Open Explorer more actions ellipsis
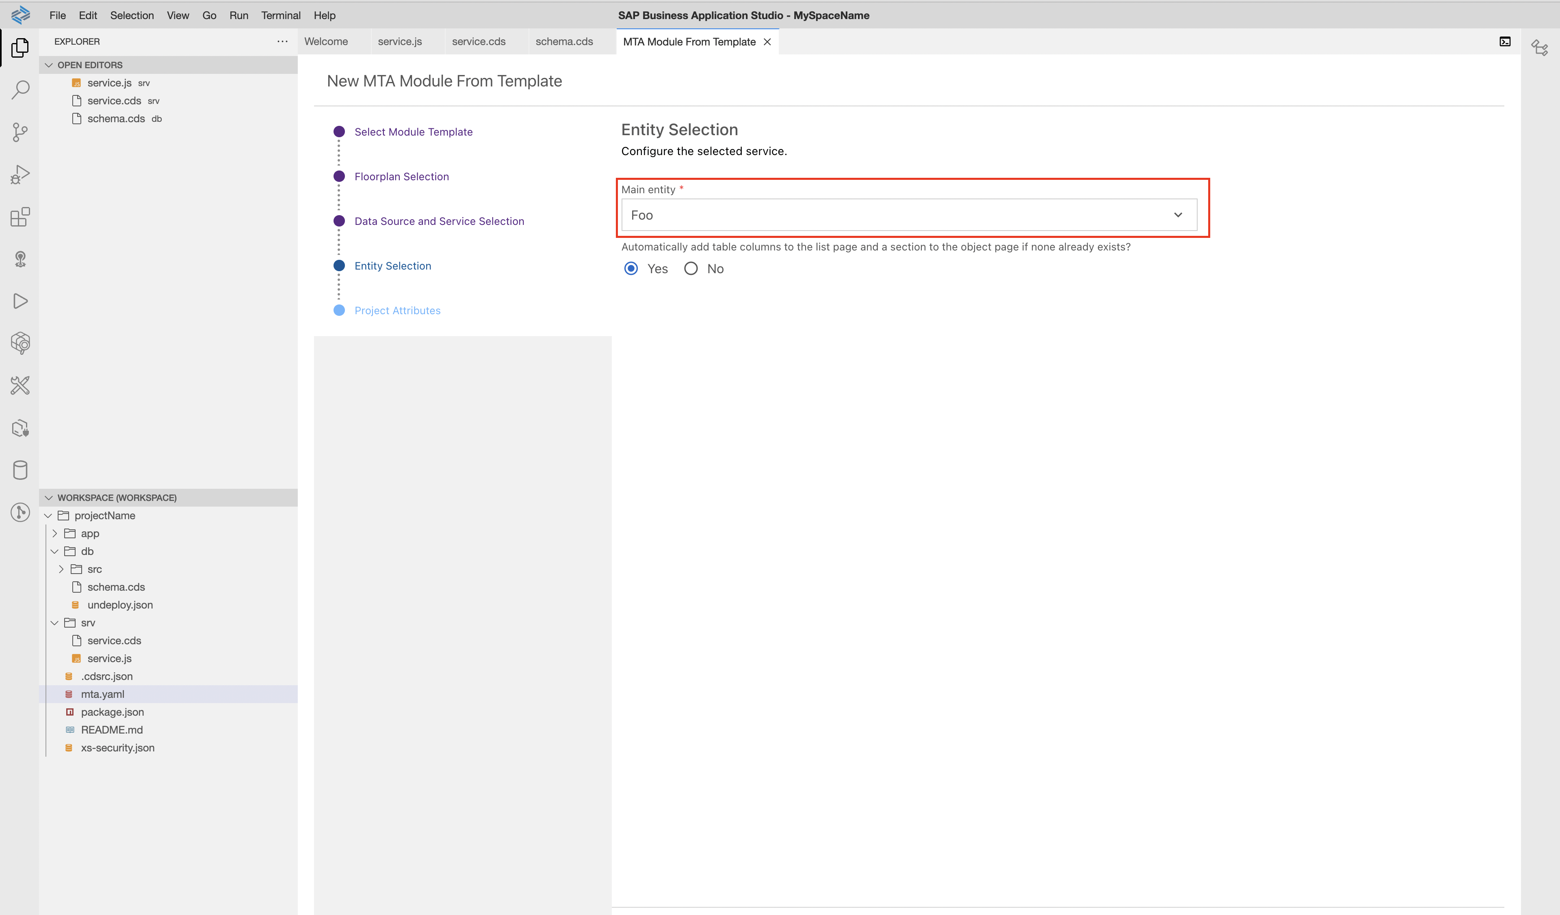This screenshot has width=1560, height=915. [282, 41]
